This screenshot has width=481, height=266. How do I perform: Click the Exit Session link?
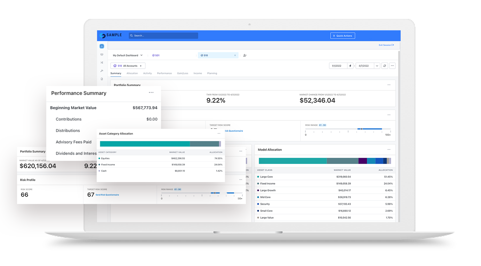[386, 45]
